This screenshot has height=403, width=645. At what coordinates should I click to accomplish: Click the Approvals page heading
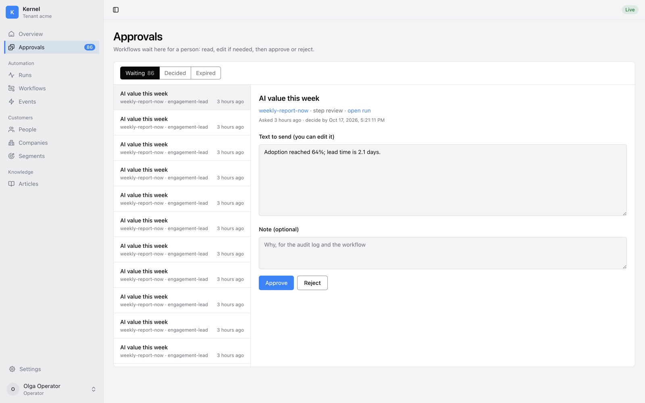click(x=138, y=37)
